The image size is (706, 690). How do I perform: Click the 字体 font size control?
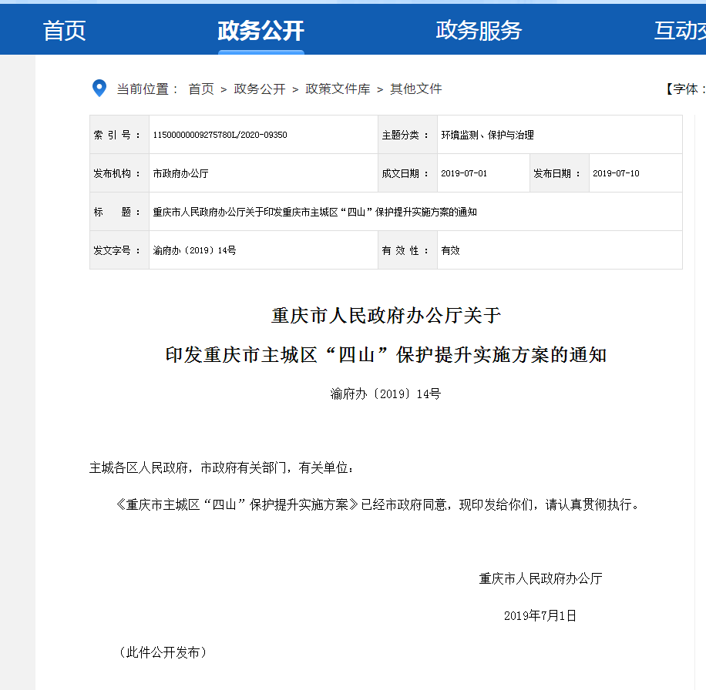pos(684,89)
